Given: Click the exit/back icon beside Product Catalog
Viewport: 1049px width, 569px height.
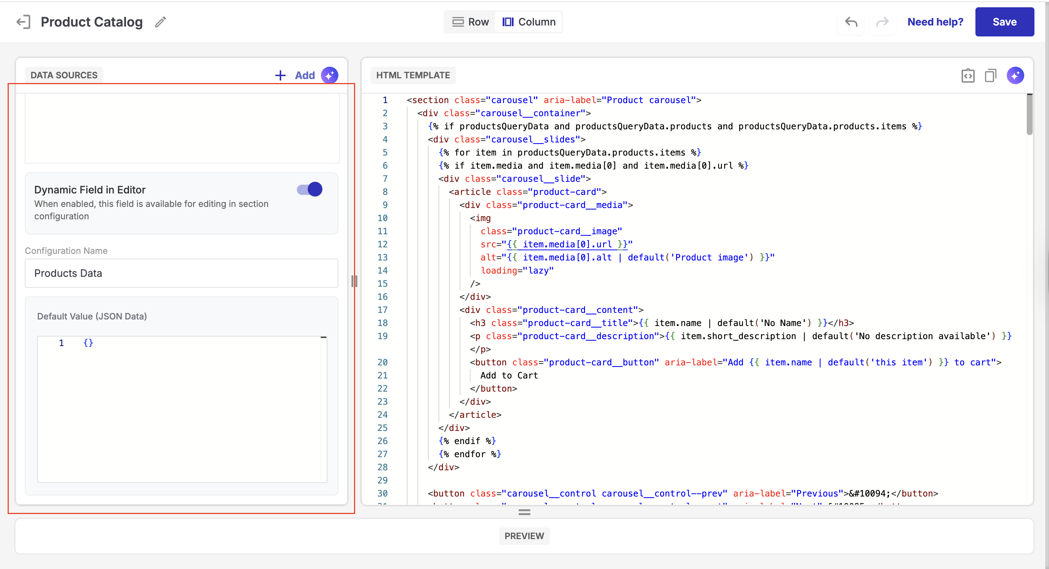Looking at the screenshot, I should (23, 21).
